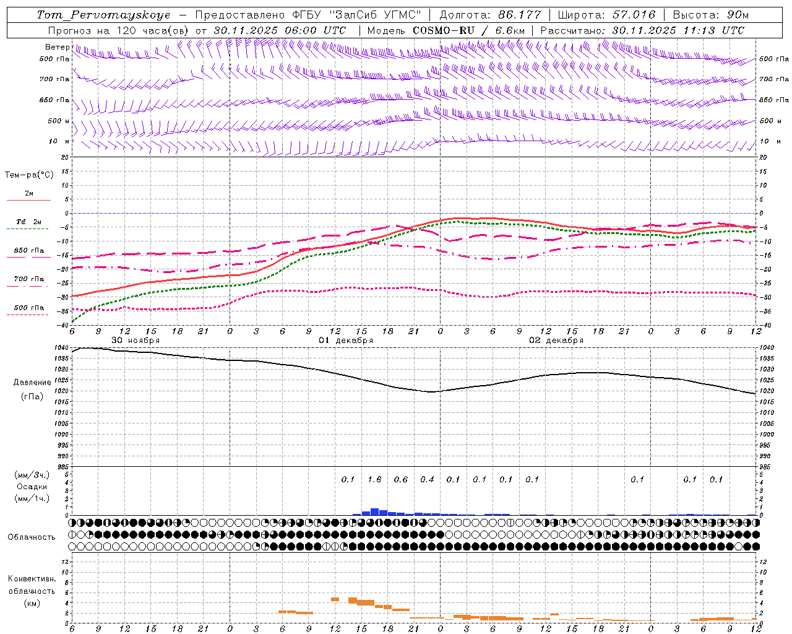Click the 0.4 precipitation amount value

pos(427,479)
